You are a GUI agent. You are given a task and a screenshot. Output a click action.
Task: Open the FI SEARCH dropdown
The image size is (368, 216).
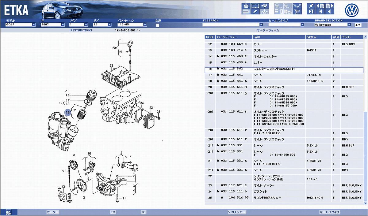pyautogui.click(x=233, y=25)
